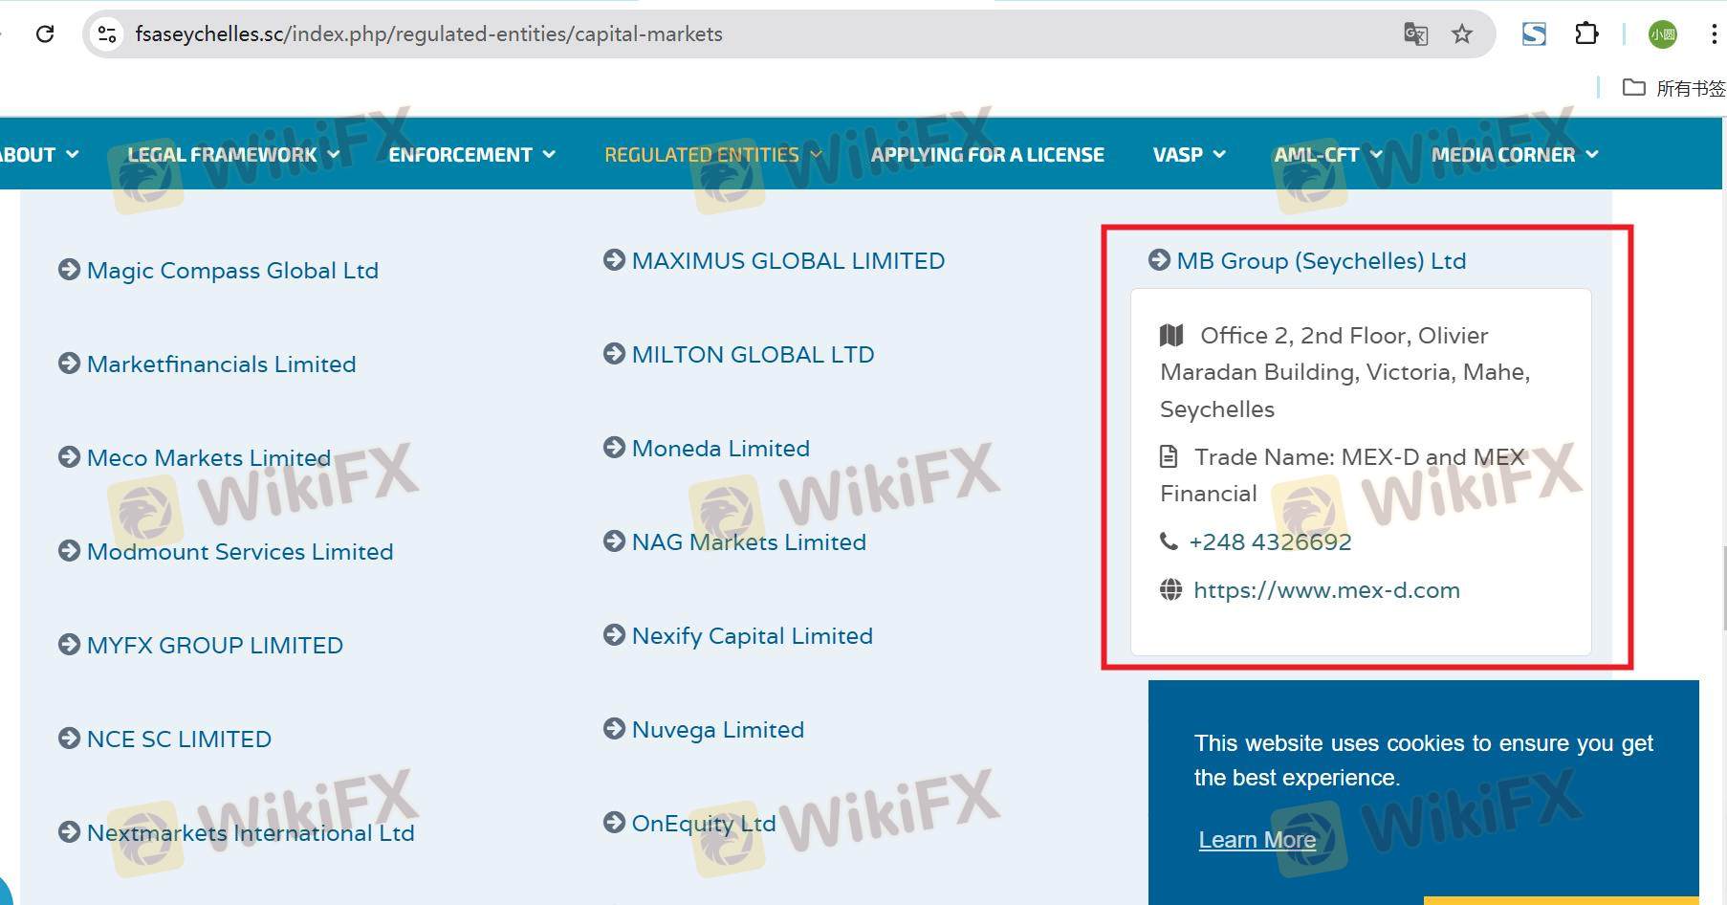Expand the AML-CFT chevron
The width and height of the screenshot is (1727, 905).
[x=1376, y=154]
